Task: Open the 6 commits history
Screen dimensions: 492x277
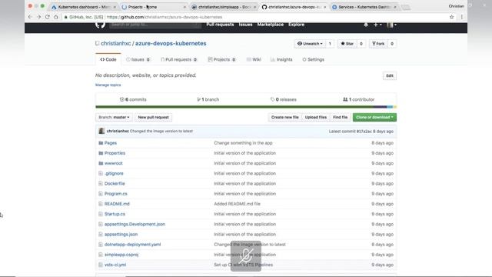Action: point(133,99)
